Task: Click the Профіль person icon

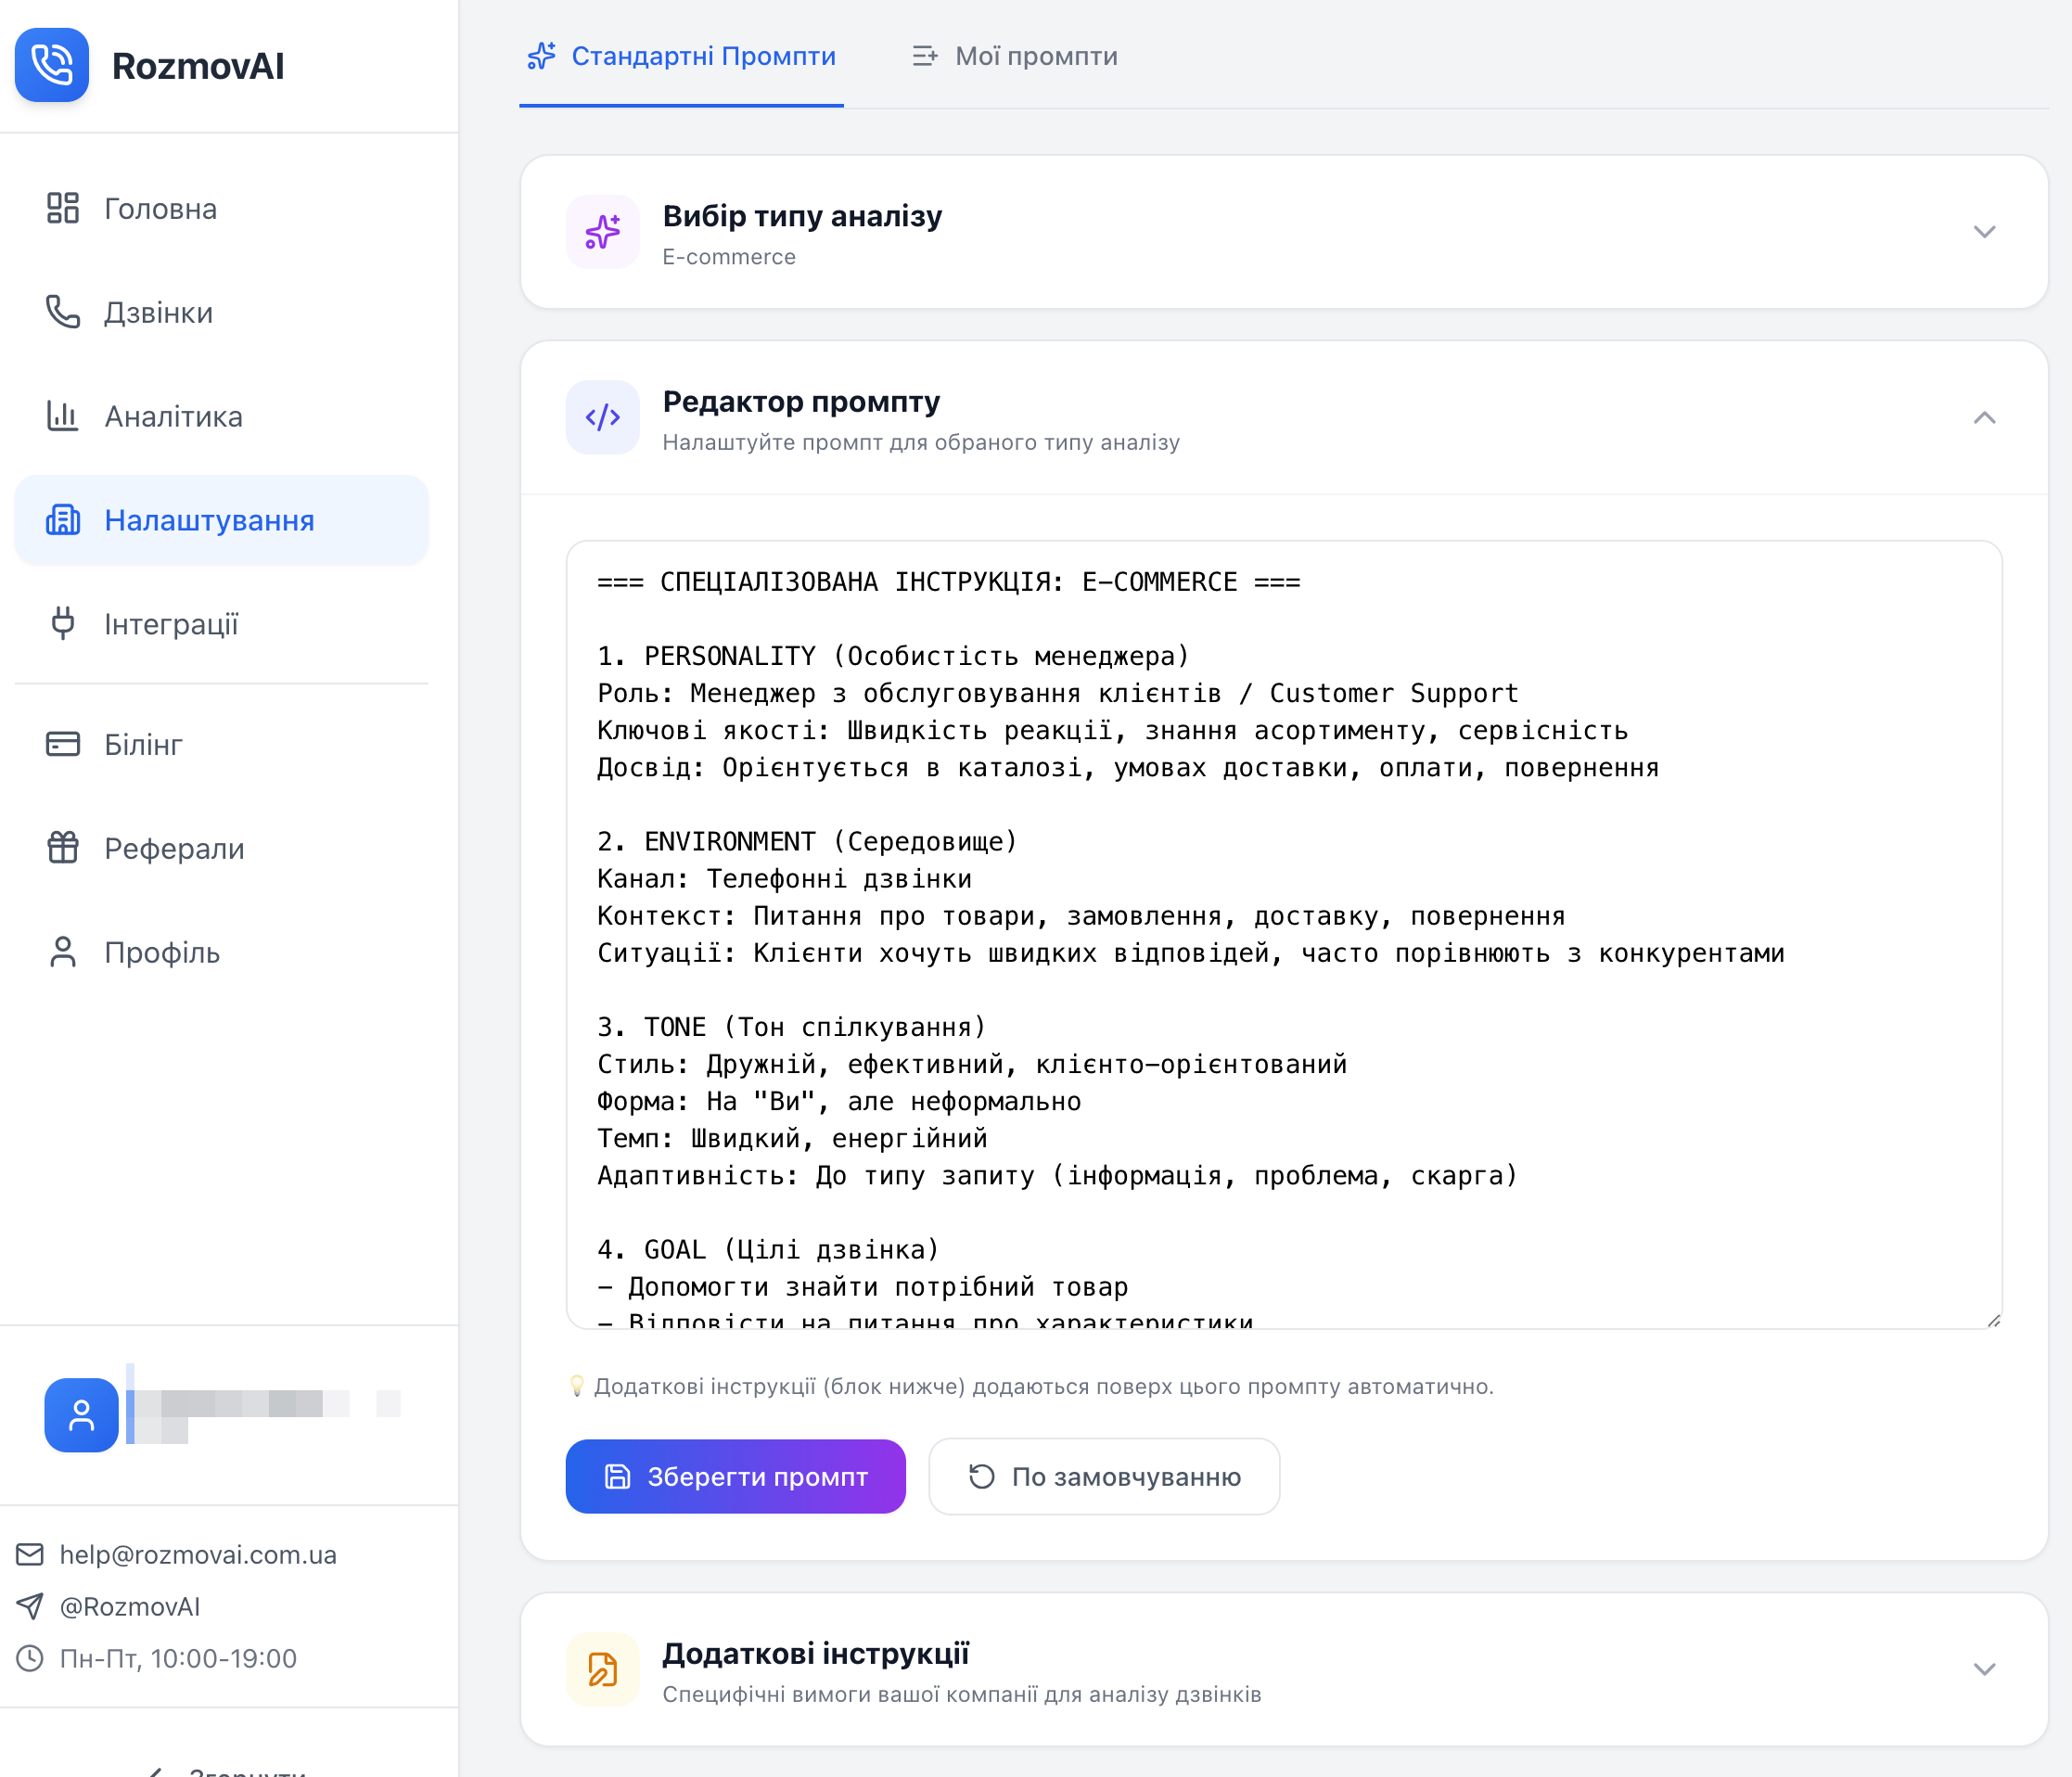Action: click(x=63, y=952)
